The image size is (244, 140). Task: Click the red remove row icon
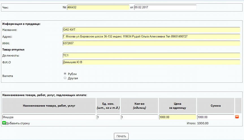[x=237, y=117]
